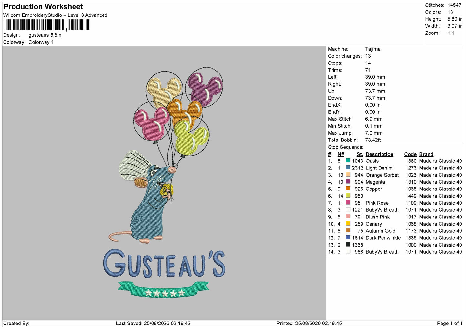The height and width of the screenshot is (329, 466).
Task: Click the Light Denim color swatch
Action: coord(348,168)
